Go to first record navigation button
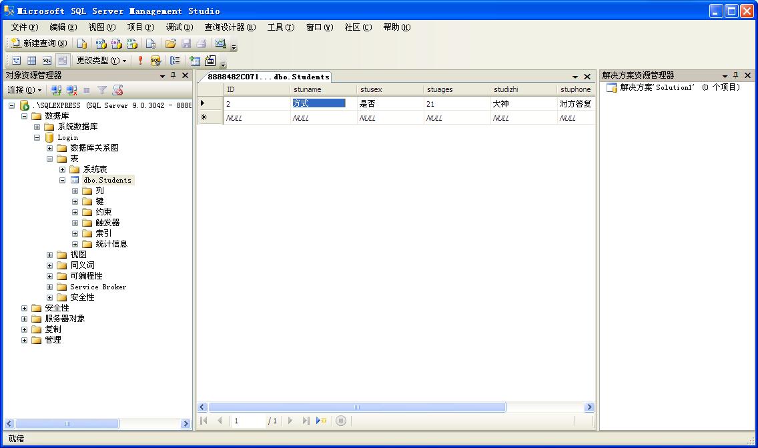This screenshot has width=758, height=448. click(x=204, y=421)
